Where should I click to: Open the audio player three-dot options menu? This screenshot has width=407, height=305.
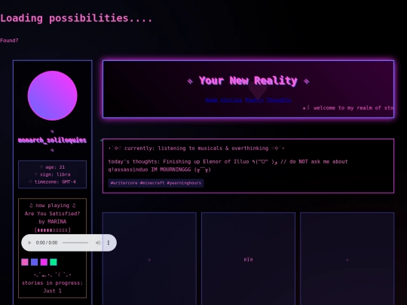[109, 242]
